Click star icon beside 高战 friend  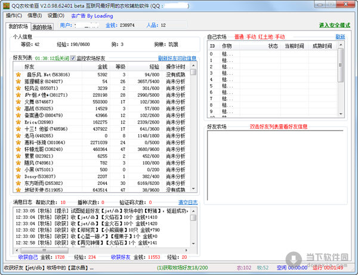click(18, 109)
